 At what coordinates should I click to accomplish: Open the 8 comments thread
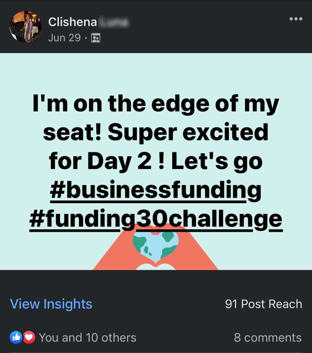(x=268, y=338)
